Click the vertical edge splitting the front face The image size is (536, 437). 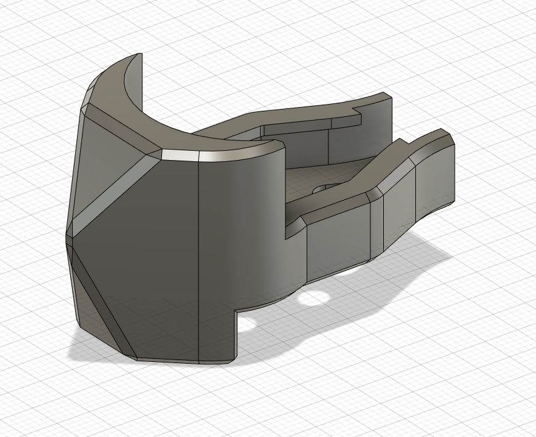click(198, 259)
